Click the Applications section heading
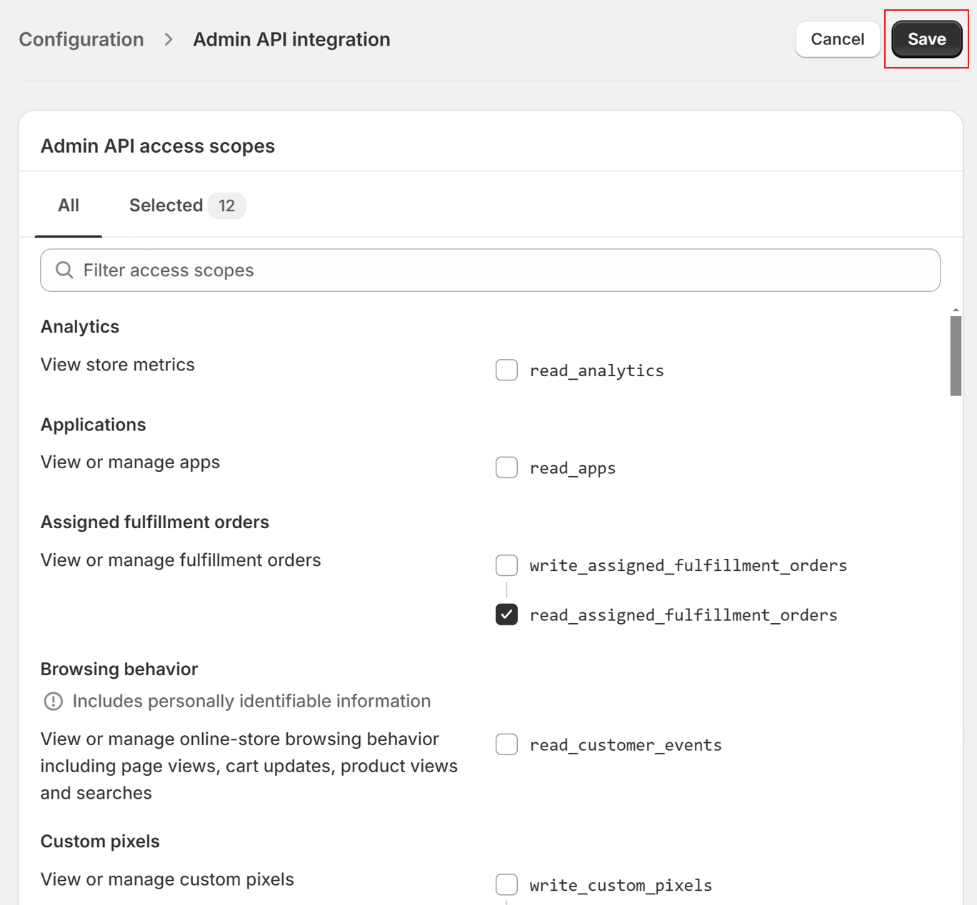Image resolution: width=977 pixels, height=905 pixels. coord(93,425)
